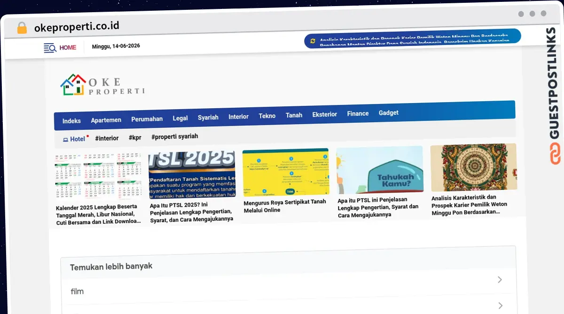Open the Gadget menu item
The image size is (564, 314).
[x=389, y=112]
